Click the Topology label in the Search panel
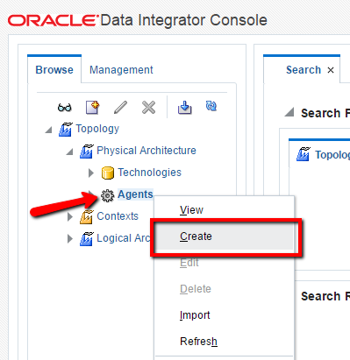 point(332,155)
